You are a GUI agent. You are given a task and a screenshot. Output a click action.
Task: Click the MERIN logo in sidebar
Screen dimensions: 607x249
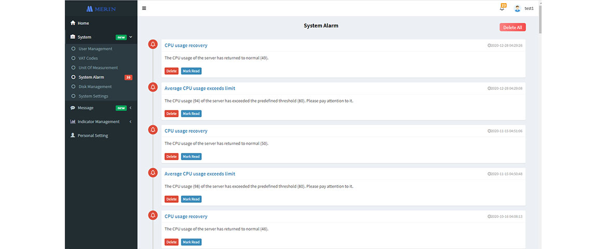[101, 8]
